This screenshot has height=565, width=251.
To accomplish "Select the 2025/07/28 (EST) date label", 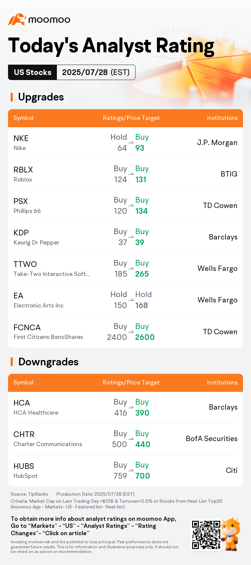I will point(96,72).
